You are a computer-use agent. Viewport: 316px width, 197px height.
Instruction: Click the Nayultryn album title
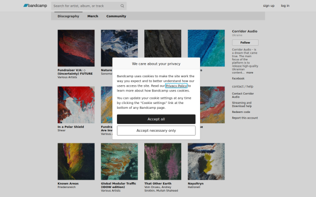click(x=195, y=183)
